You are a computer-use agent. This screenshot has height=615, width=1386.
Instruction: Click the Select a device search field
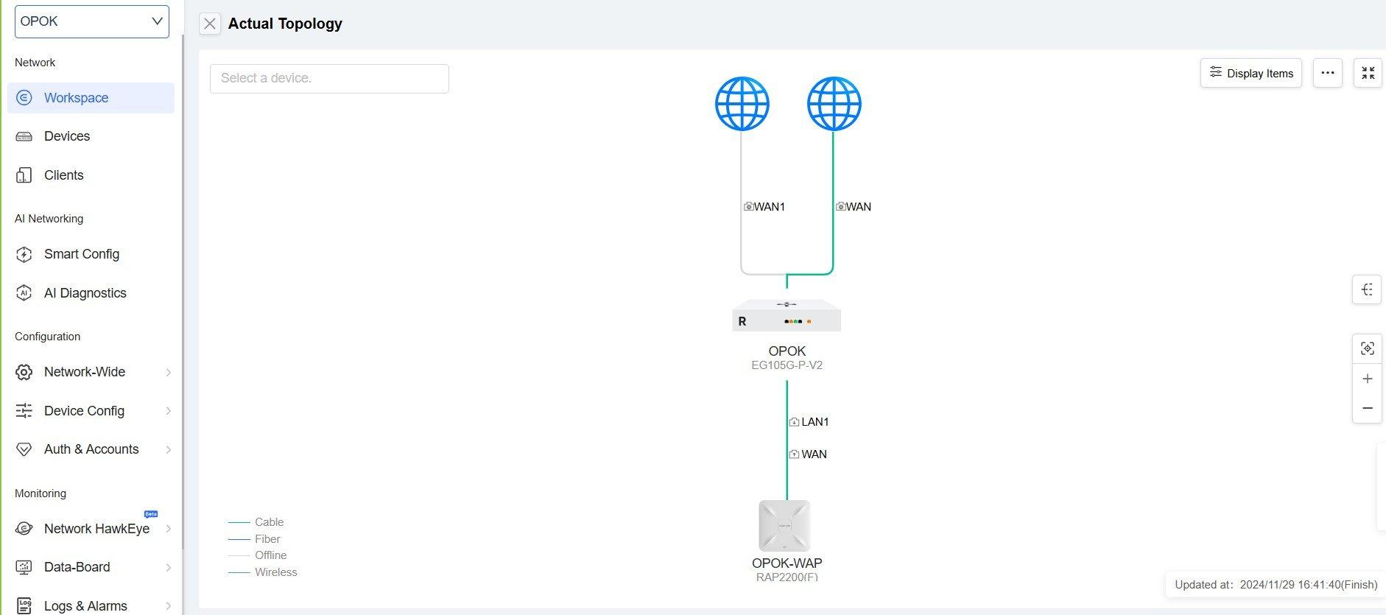click(329, 79)
